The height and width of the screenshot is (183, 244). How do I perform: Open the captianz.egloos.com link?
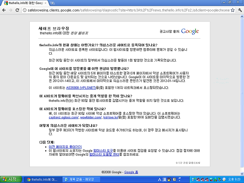[x=64, y=117]
